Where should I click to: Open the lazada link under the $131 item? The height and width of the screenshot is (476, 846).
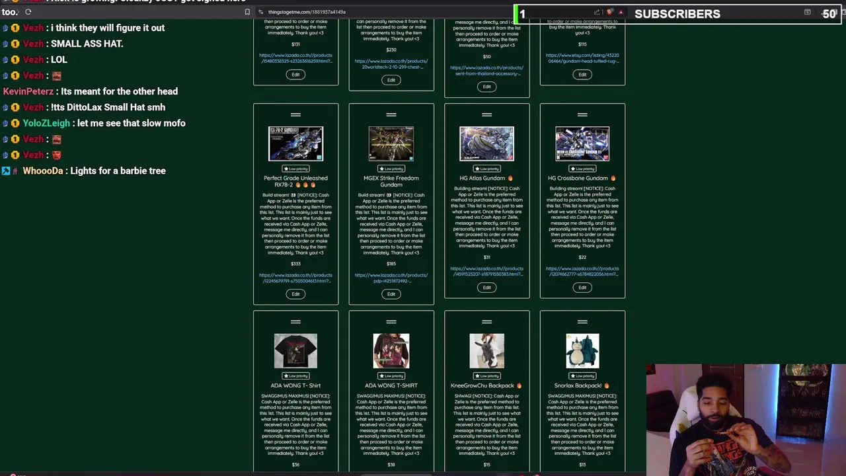click(x=295, y=58)
